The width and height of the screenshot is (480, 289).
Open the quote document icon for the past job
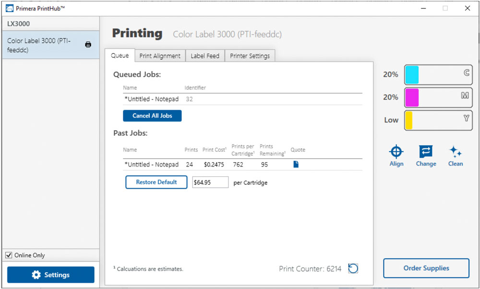296,164
